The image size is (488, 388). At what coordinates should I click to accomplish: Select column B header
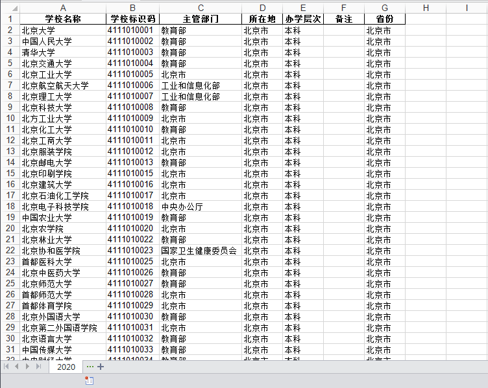132,8
